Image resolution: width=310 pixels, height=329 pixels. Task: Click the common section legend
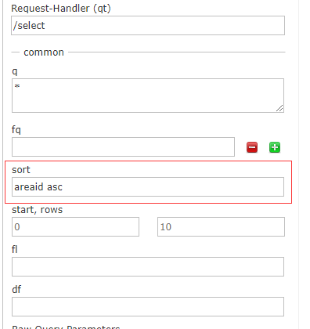[44, 52]
